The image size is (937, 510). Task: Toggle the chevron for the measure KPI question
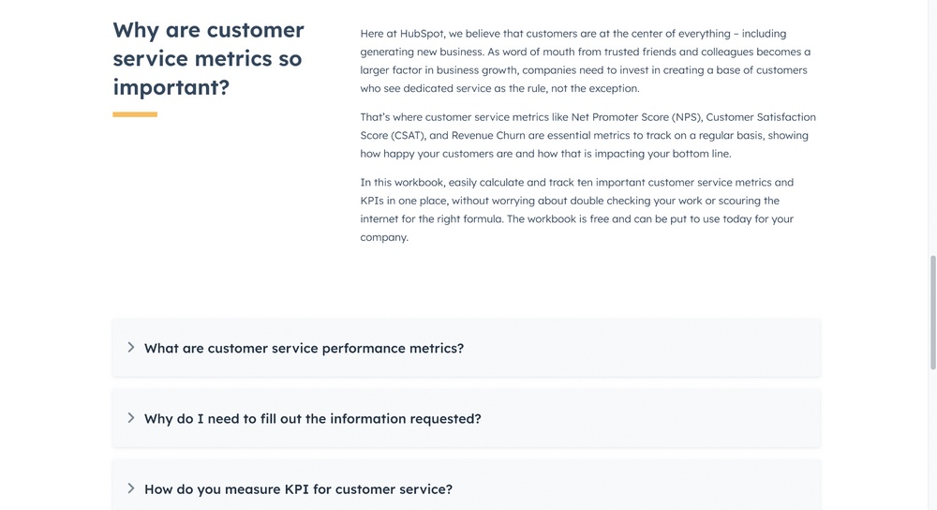[x=131, y=488]
